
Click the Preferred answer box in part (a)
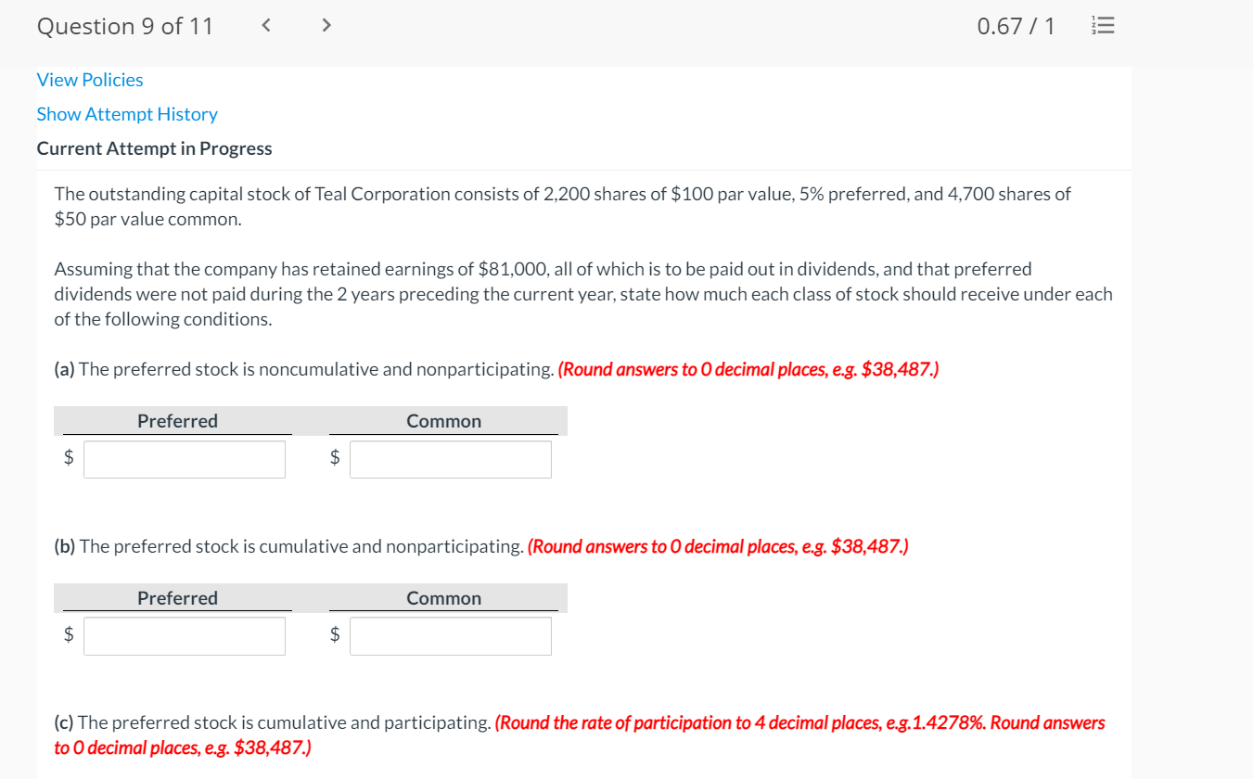[184, 458]
